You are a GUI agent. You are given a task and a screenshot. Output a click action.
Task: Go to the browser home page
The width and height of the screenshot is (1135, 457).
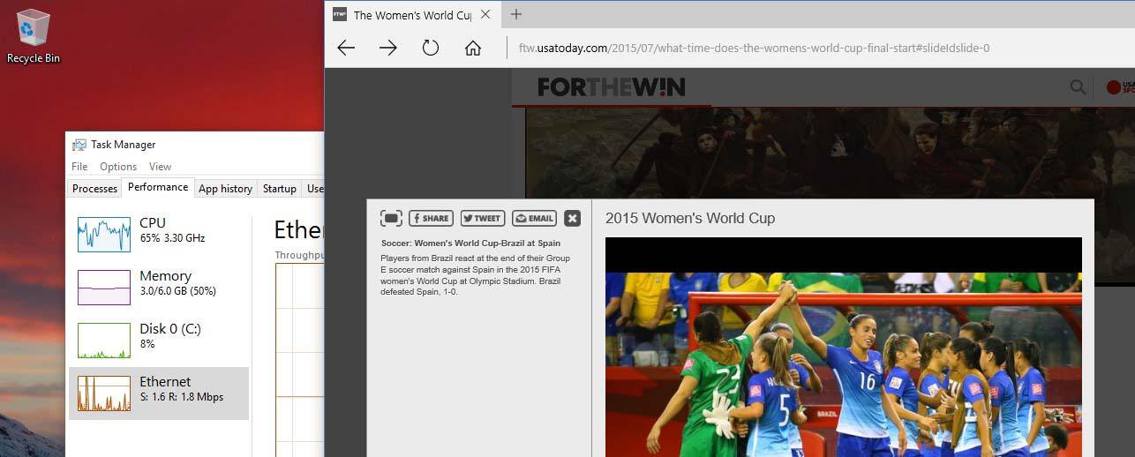pos(473,48)
